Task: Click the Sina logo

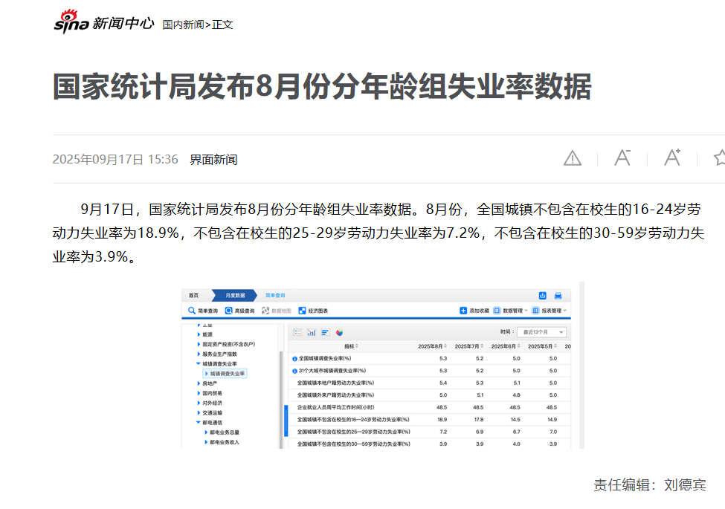Action: 71,22
